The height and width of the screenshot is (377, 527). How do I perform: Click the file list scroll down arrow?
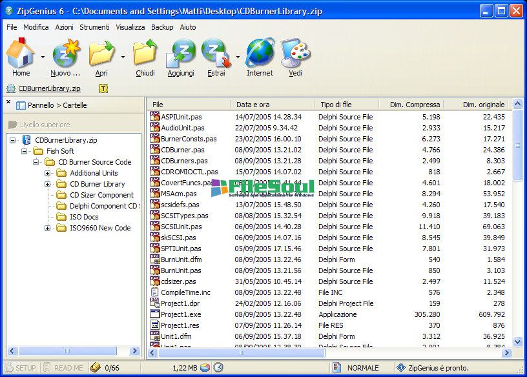(x=517, y=341)
